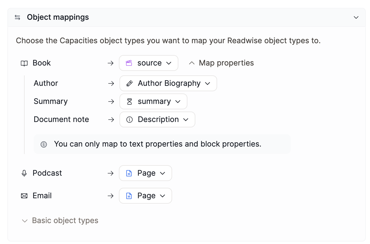Open the Book source type dropdown

point(149,63)
